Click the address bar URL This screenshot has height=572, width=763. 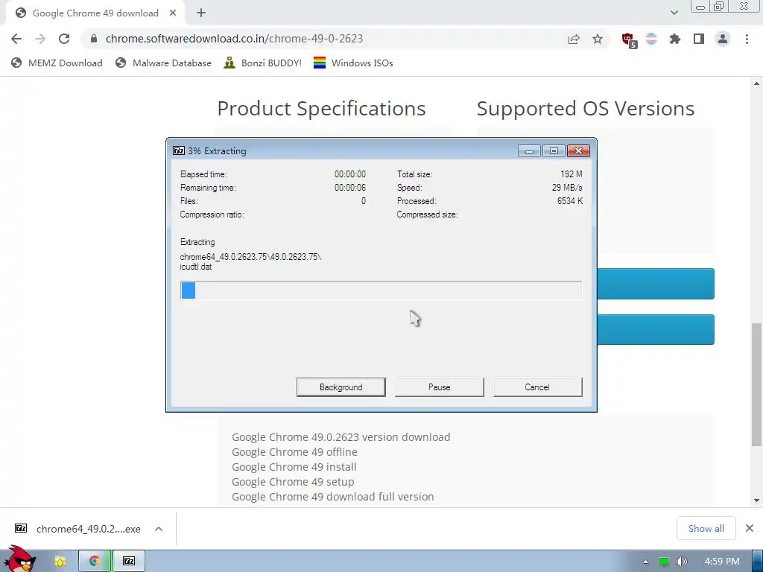point(234,39)
